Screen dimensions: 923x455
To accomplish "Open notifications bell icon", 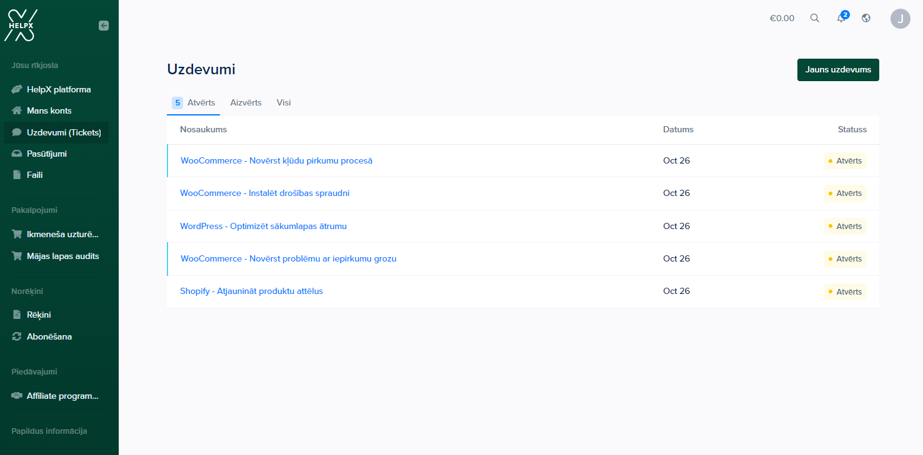I will [841, 18].
